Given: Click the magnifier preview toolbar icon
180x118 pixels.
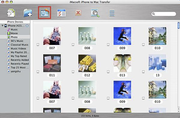Looking at the screenshot, I should tap(95, 13).
